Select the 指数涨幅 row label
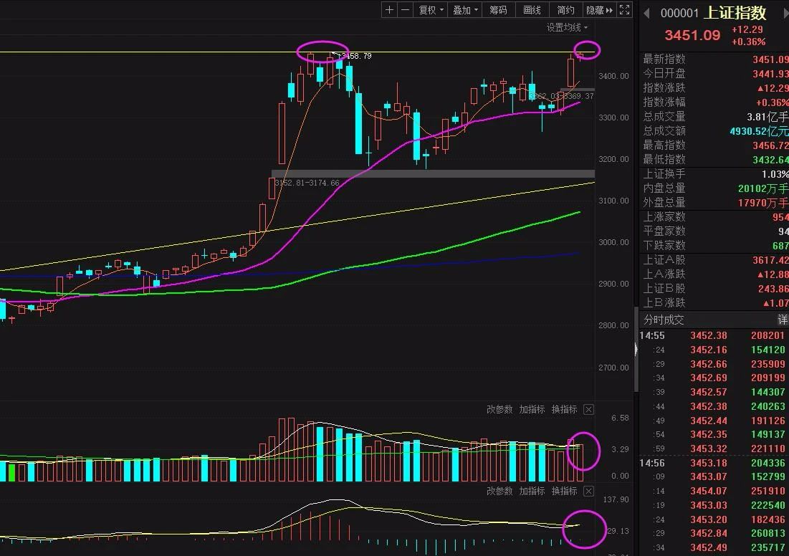The image size is (789, 556). tap(664, 102)
